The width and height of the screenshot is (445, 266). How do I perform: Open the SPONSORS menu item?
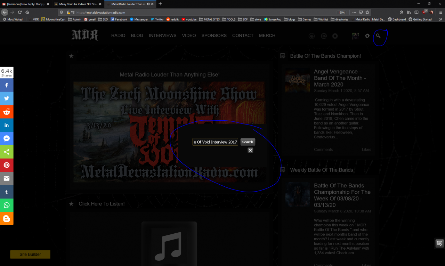214,35
